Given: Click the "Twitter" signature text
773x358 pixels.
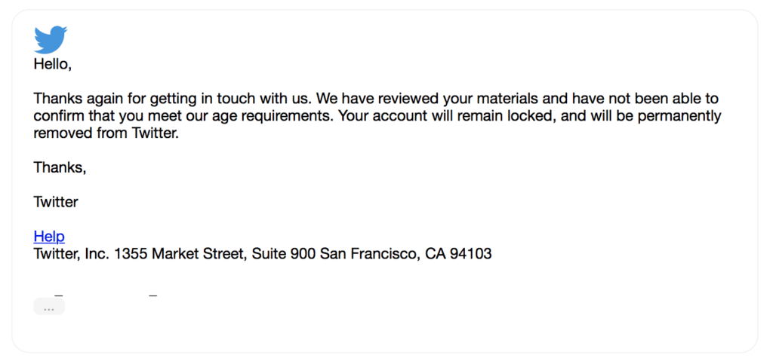Looking at the screenshot, I should 56,202.
